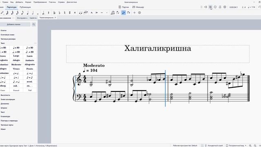261x147 pixels.
Task: Open the Партии parts button
Action: click(x=124, y=7)
